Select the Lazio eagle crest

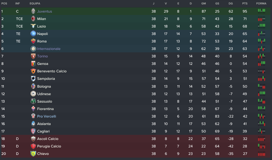[x=33, y=26]
